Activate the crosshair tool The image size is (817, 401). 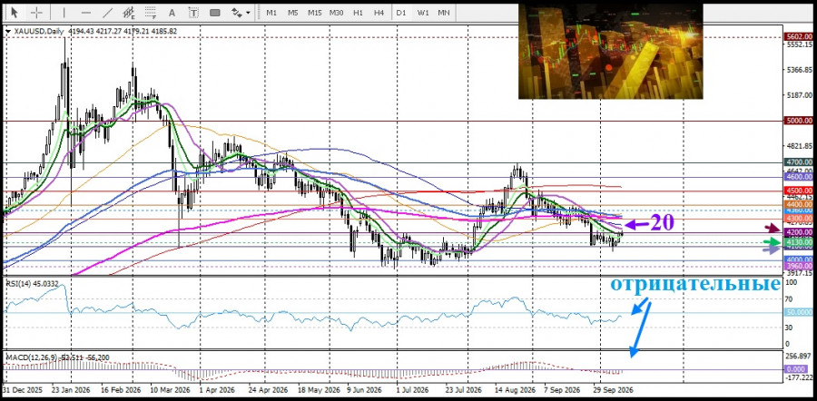(36, 13)
